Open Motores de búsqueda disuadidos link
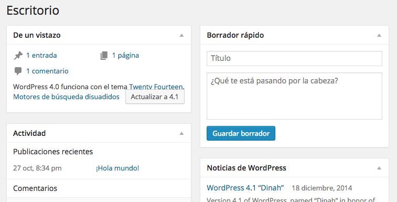This screenshot has width=397, height=202. [66, 97]
